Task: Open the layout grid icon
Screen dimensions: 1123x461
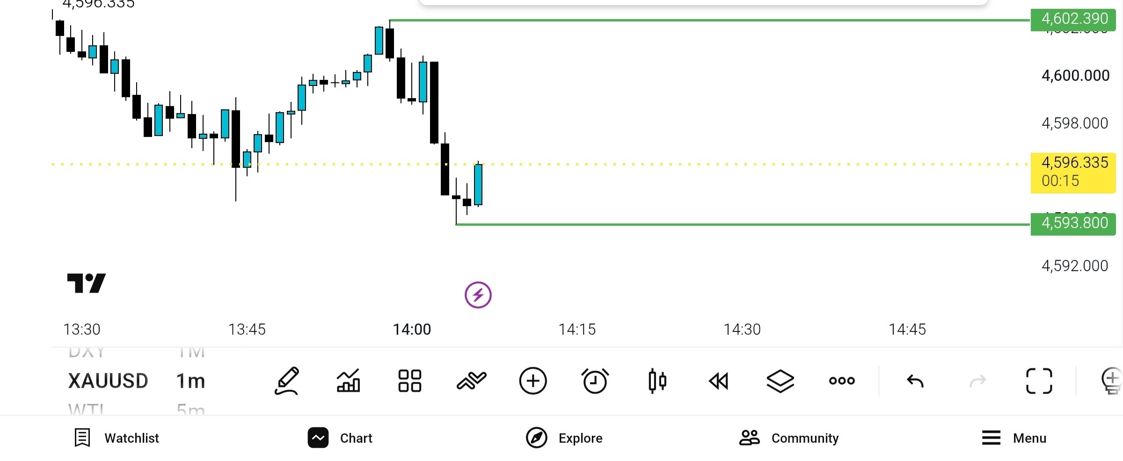Action: pyautogui.click(x=409, y=381)
